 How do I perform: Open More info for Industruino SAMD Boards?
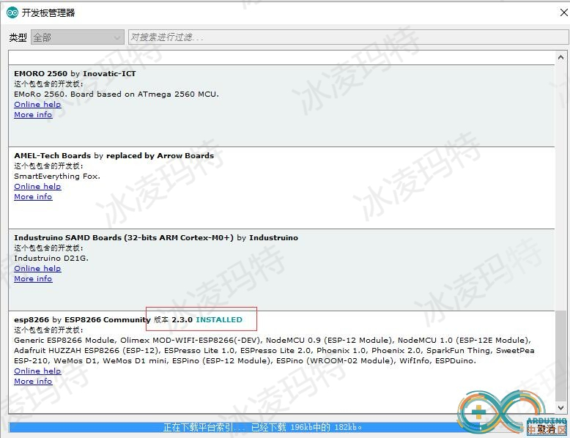(33, 279)
